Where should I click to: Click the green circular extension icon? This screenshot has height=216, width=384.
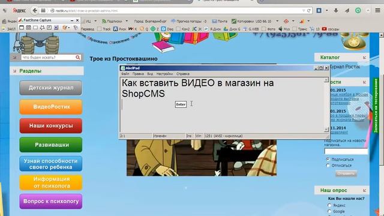click(x=358, y=10)
